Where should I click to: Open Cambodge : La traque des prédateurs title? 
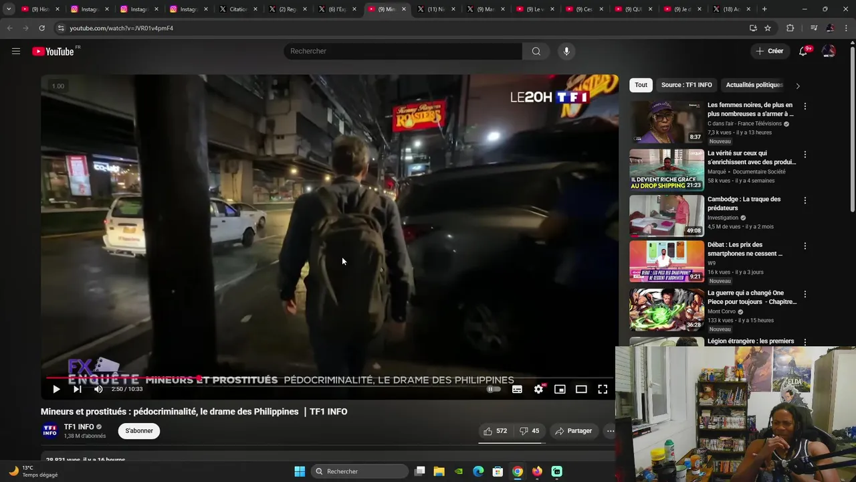tap(744, 204)
